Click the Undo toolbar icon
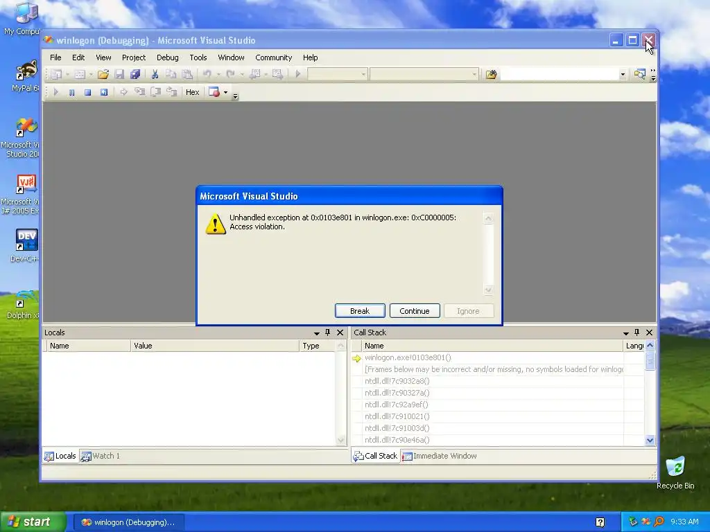This screenshot has width=710, height=532. [207, 74]
